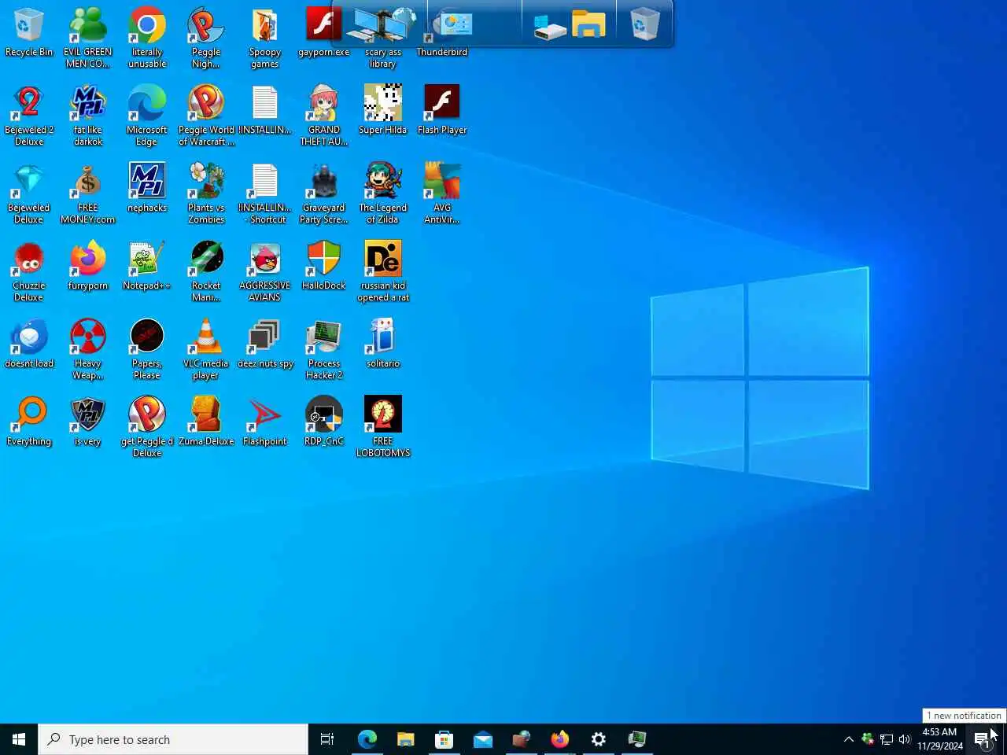Select the 'doesnt load' Thunderbird-style icon

pos(29,344)
